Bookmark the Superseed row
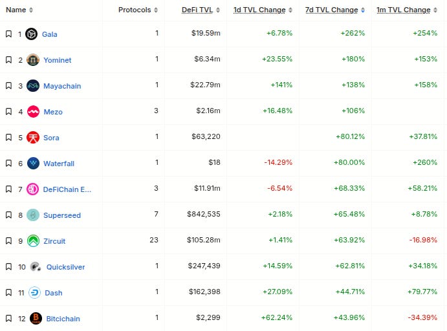The height and width of the screenshot is (331, 447). click(8, 215)
